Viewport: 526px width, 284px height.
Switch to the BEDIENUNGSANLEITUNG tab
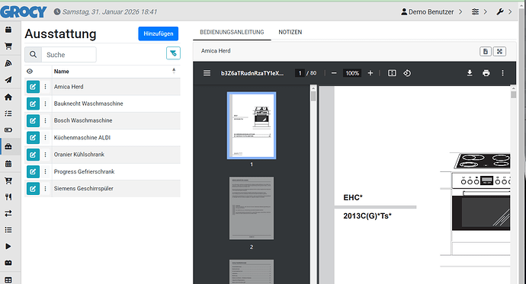232,32
